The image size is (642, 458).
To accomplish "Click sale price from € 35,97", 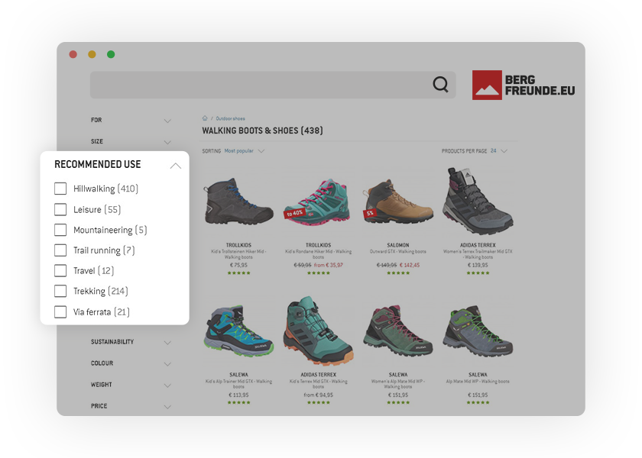I will point(329,265).
